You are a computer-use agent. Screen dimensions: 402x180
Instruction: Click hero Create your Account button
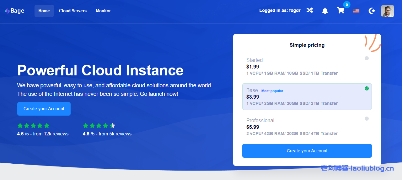(44, 109)
